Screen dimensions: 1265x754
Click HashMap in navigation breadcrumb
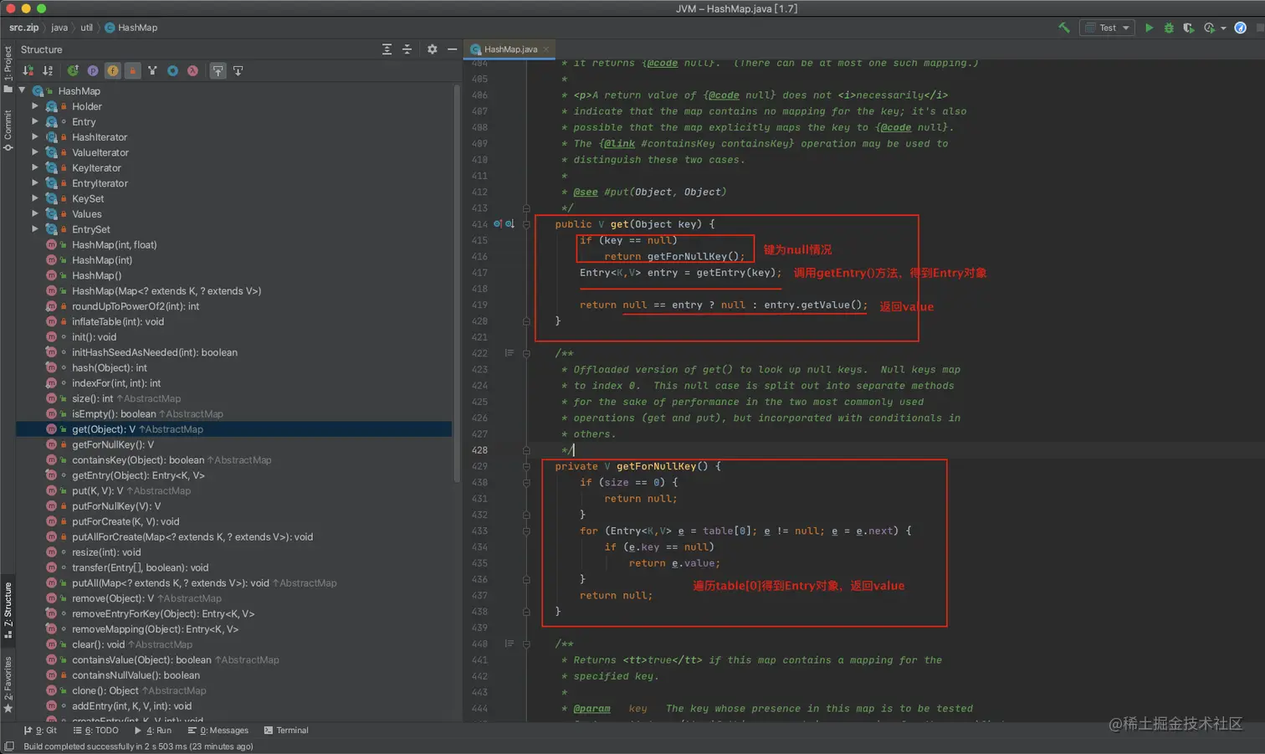point(131,28)
